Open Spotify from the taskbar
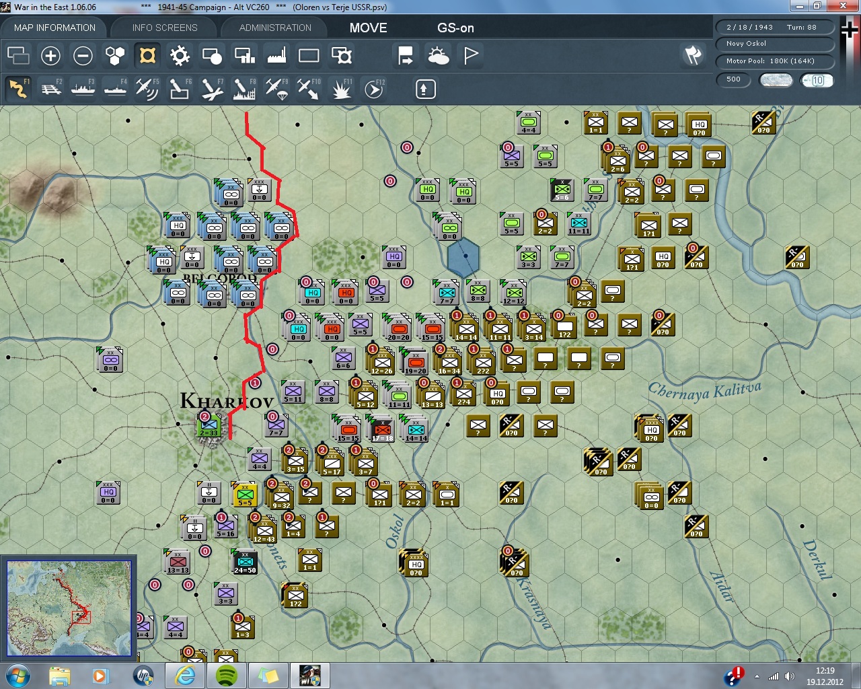The height and width of the screenshot is (689, 861). tap(227, 676)
